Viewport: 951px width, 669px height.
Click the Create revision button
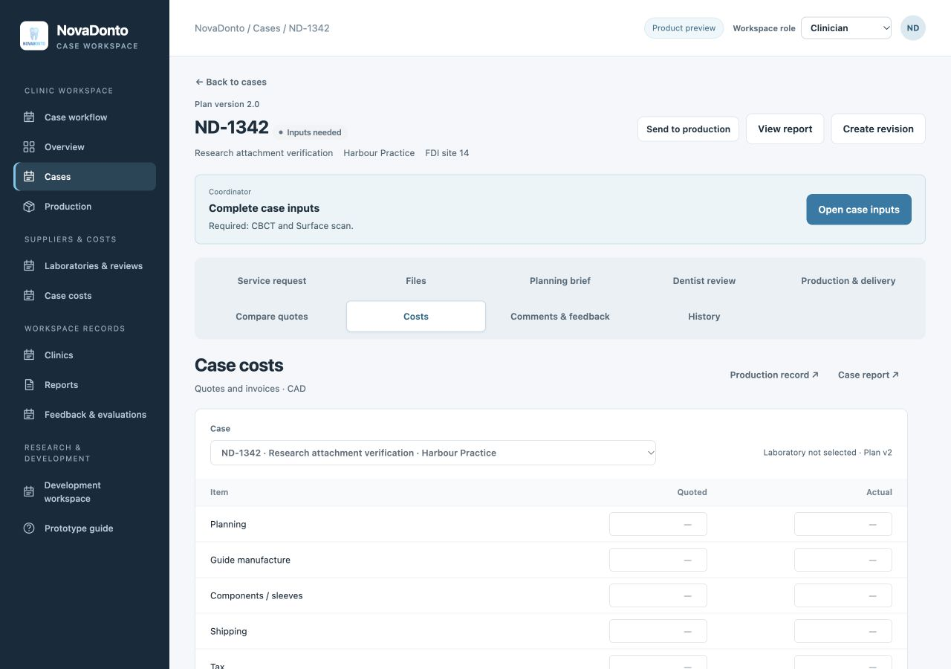click(x=878, y=129)
